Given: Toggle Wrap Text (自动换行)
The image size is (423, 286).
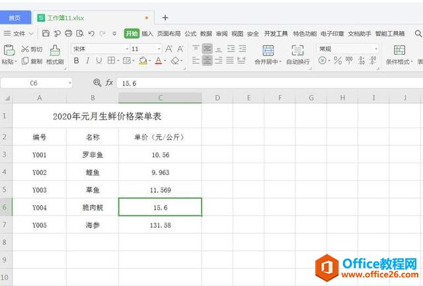Looking at the screenshot, I should pyautogui.click(x=298, y=55).
